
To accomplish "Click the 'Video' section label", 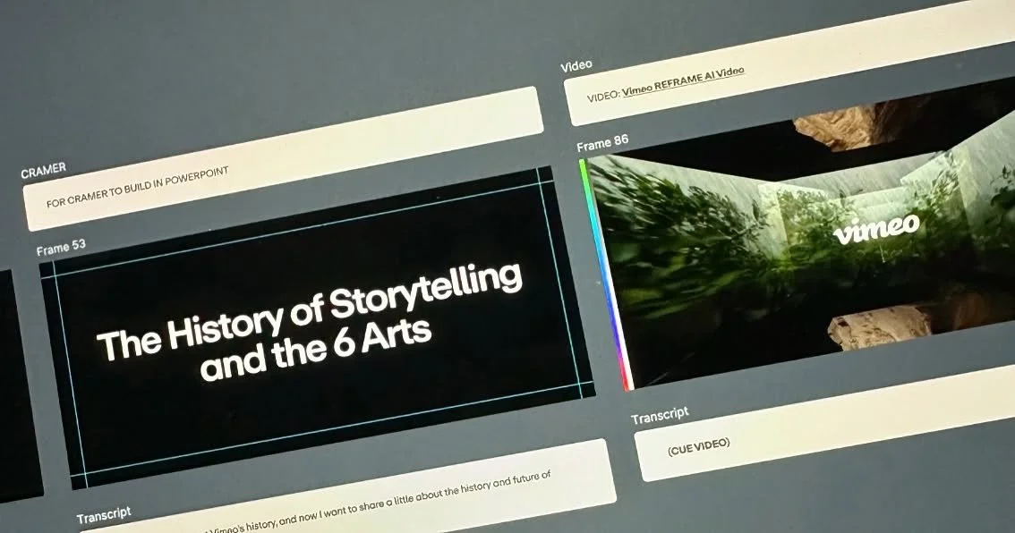I will (576, 65).
